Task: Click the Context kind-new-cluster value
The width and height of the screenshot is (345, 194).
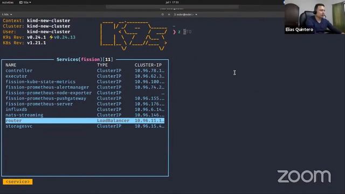Action: [49, 20]
